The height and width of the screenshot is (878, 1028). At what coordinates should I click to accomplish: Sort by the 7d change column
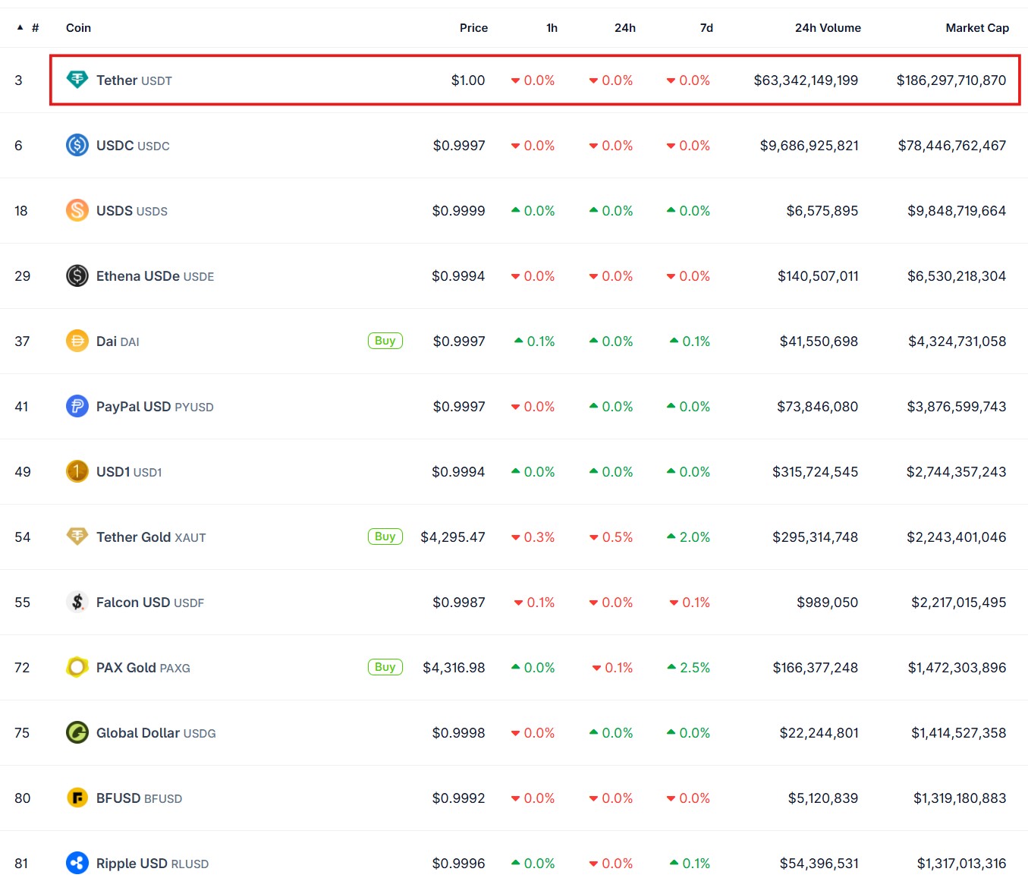(706, 27)
